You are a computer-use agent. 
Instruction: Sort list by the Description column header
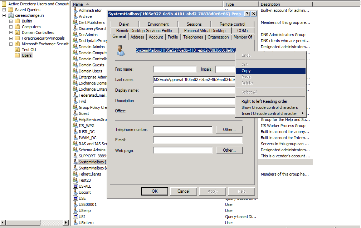[286, 4]
